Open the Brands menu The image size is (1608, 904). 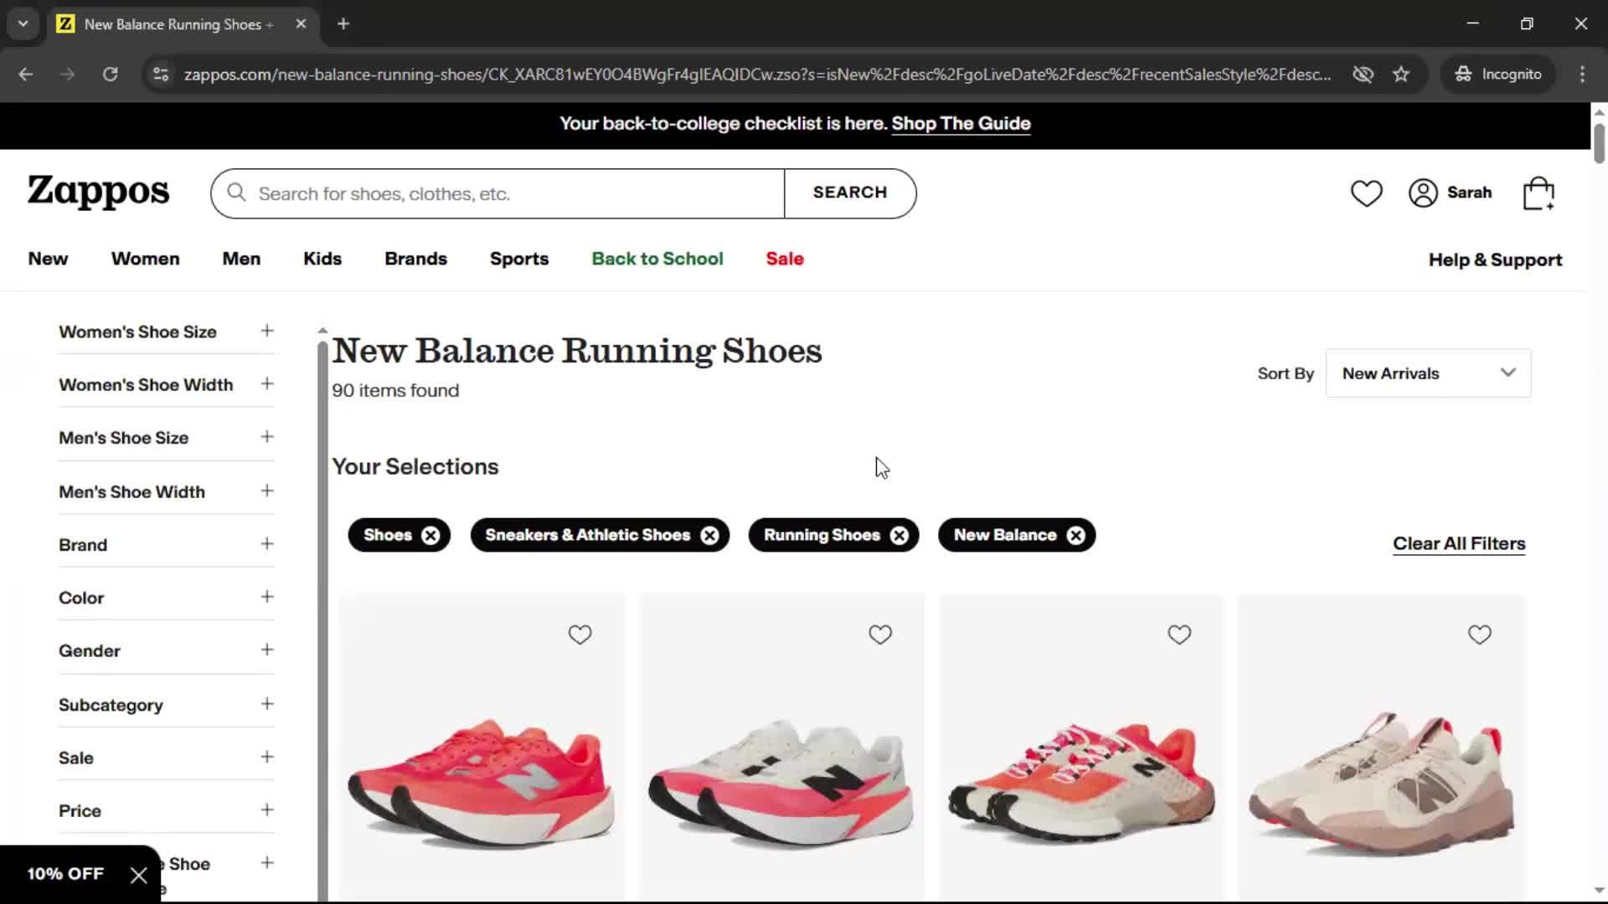tap(415, 259)
